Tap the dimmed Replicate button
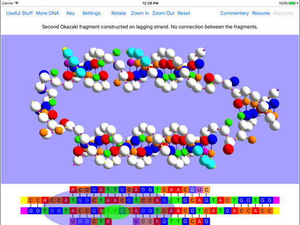 pos(283,13)
